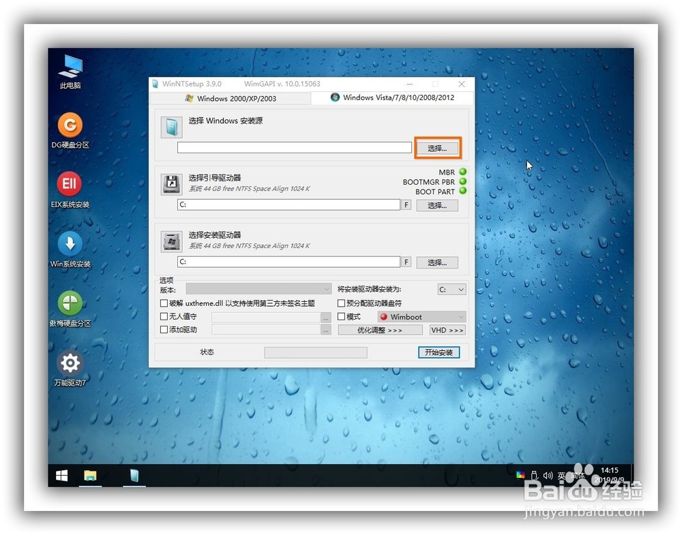This screenshot has width=682, height=535.
Task: Click the 无人值守 file path field
Action: (x=266, y=318)
